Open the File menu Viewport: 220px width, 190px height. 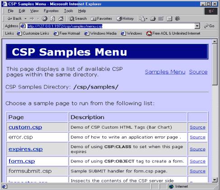click(10, 11)
